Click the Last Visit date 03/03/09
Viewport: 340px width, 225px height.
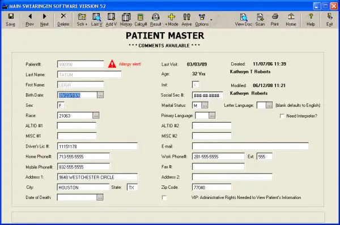(197, 64)
